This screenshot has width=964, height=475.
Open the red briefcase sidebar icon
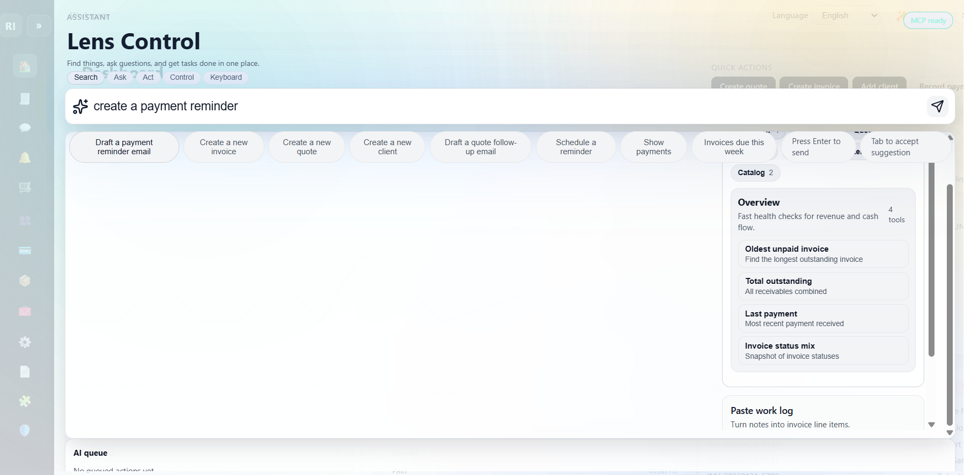coord(25,311)
